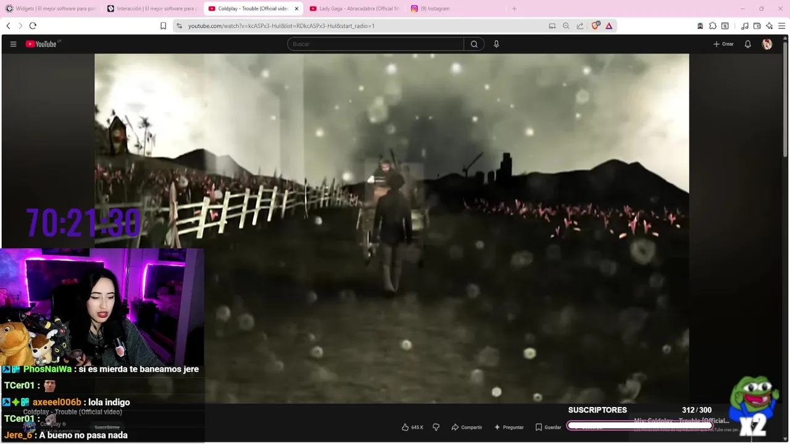
Task: Click the Compartir share button
Action: pos(467,427)
